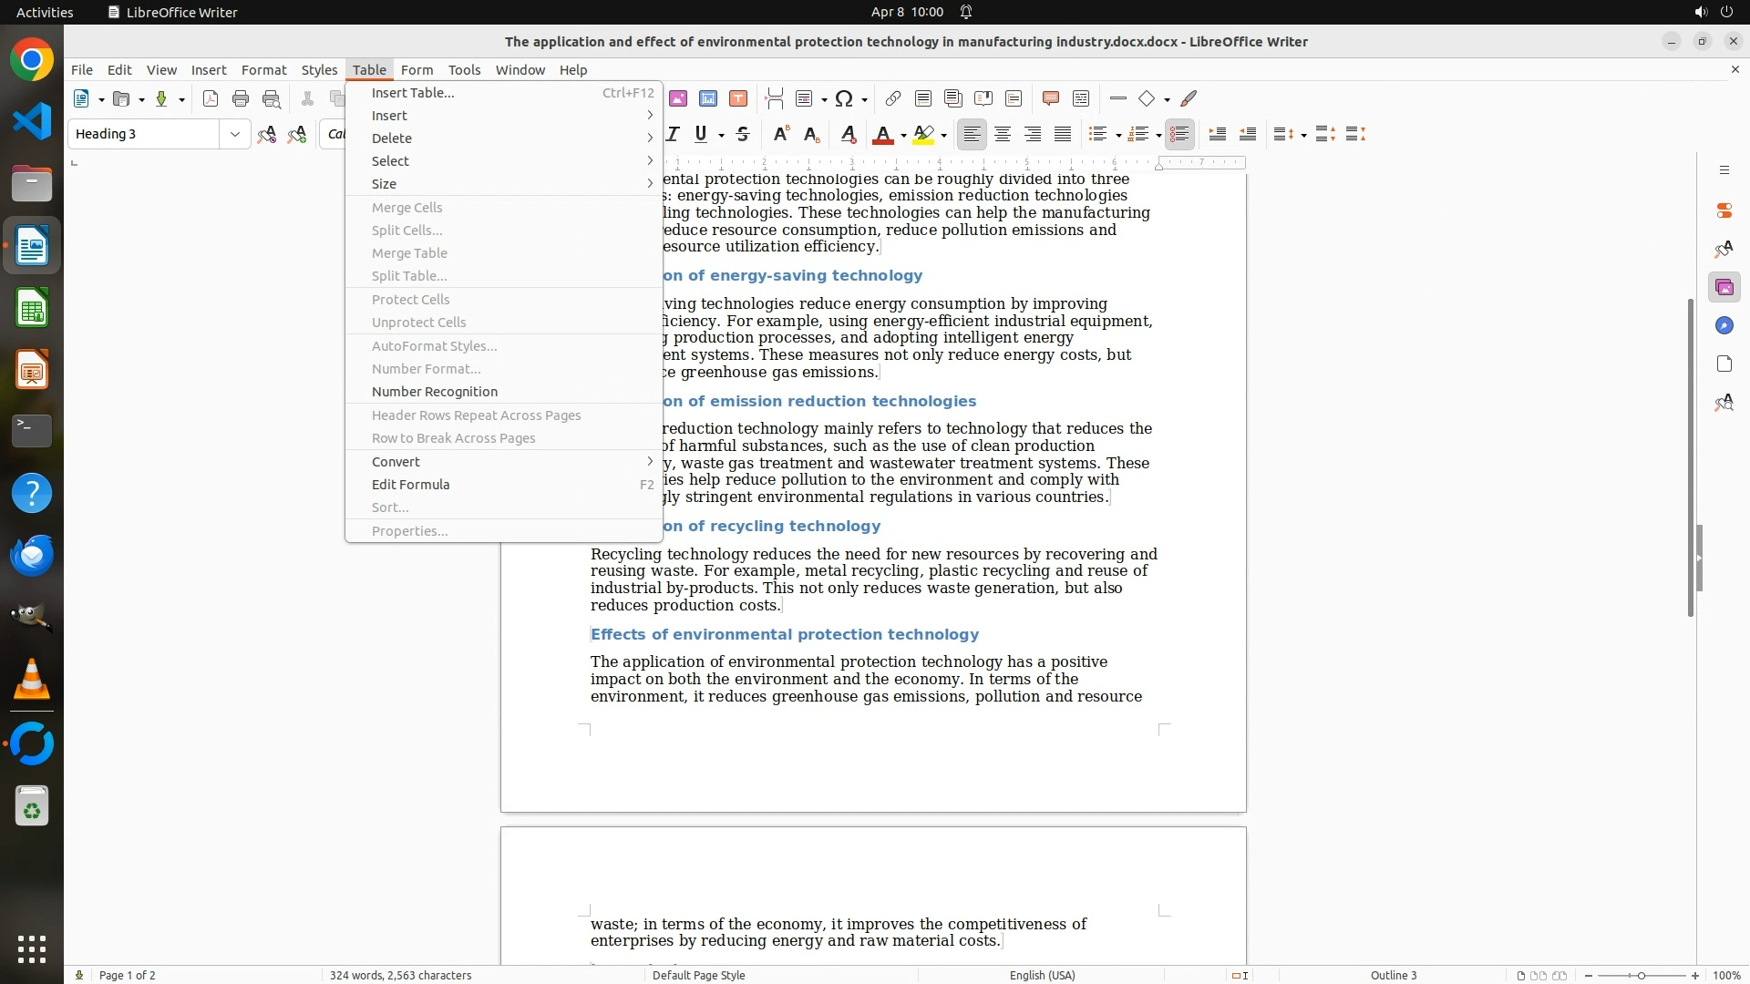Click the red Font Color swatch

tap(882, 135)
